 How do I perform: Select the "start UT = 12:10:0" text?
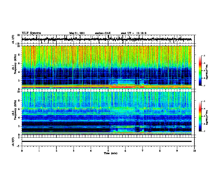point(134,33)
